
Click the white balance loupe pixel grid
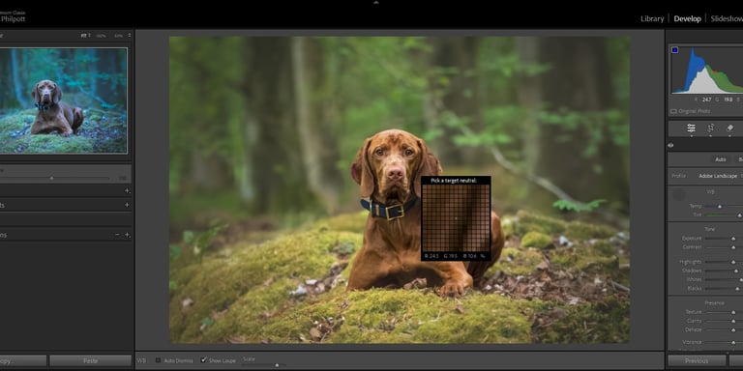tap(456, 218)
